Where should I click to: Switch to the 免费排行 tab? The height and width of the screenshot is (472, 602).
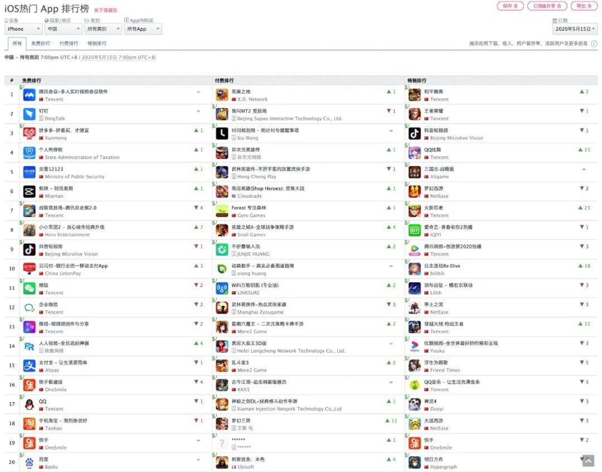40,44
